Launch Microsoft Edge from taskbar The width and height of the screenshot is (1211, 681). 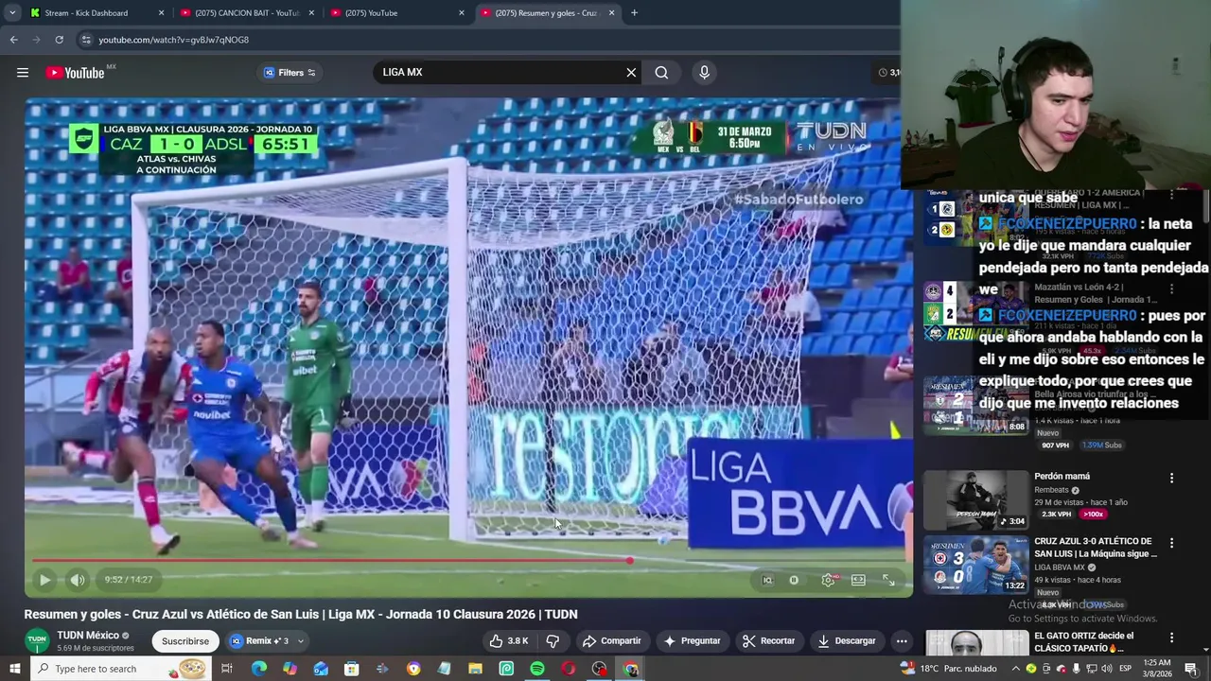[x=258, y=669]
